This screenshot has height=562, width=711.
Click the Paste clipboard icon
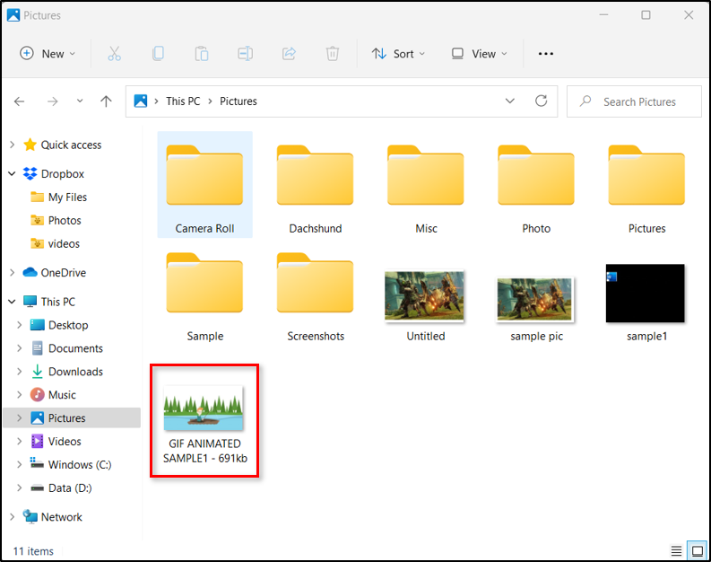point(202,54)
